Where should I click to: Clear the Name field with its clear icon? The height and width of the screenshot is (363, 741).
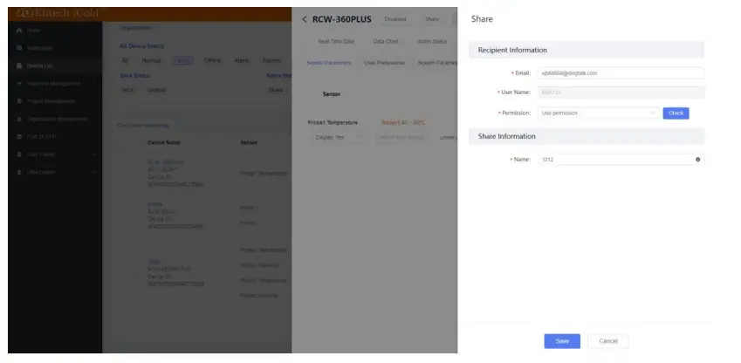tap(697, 160)
